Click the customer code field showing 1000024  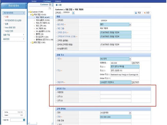point(67,12)
